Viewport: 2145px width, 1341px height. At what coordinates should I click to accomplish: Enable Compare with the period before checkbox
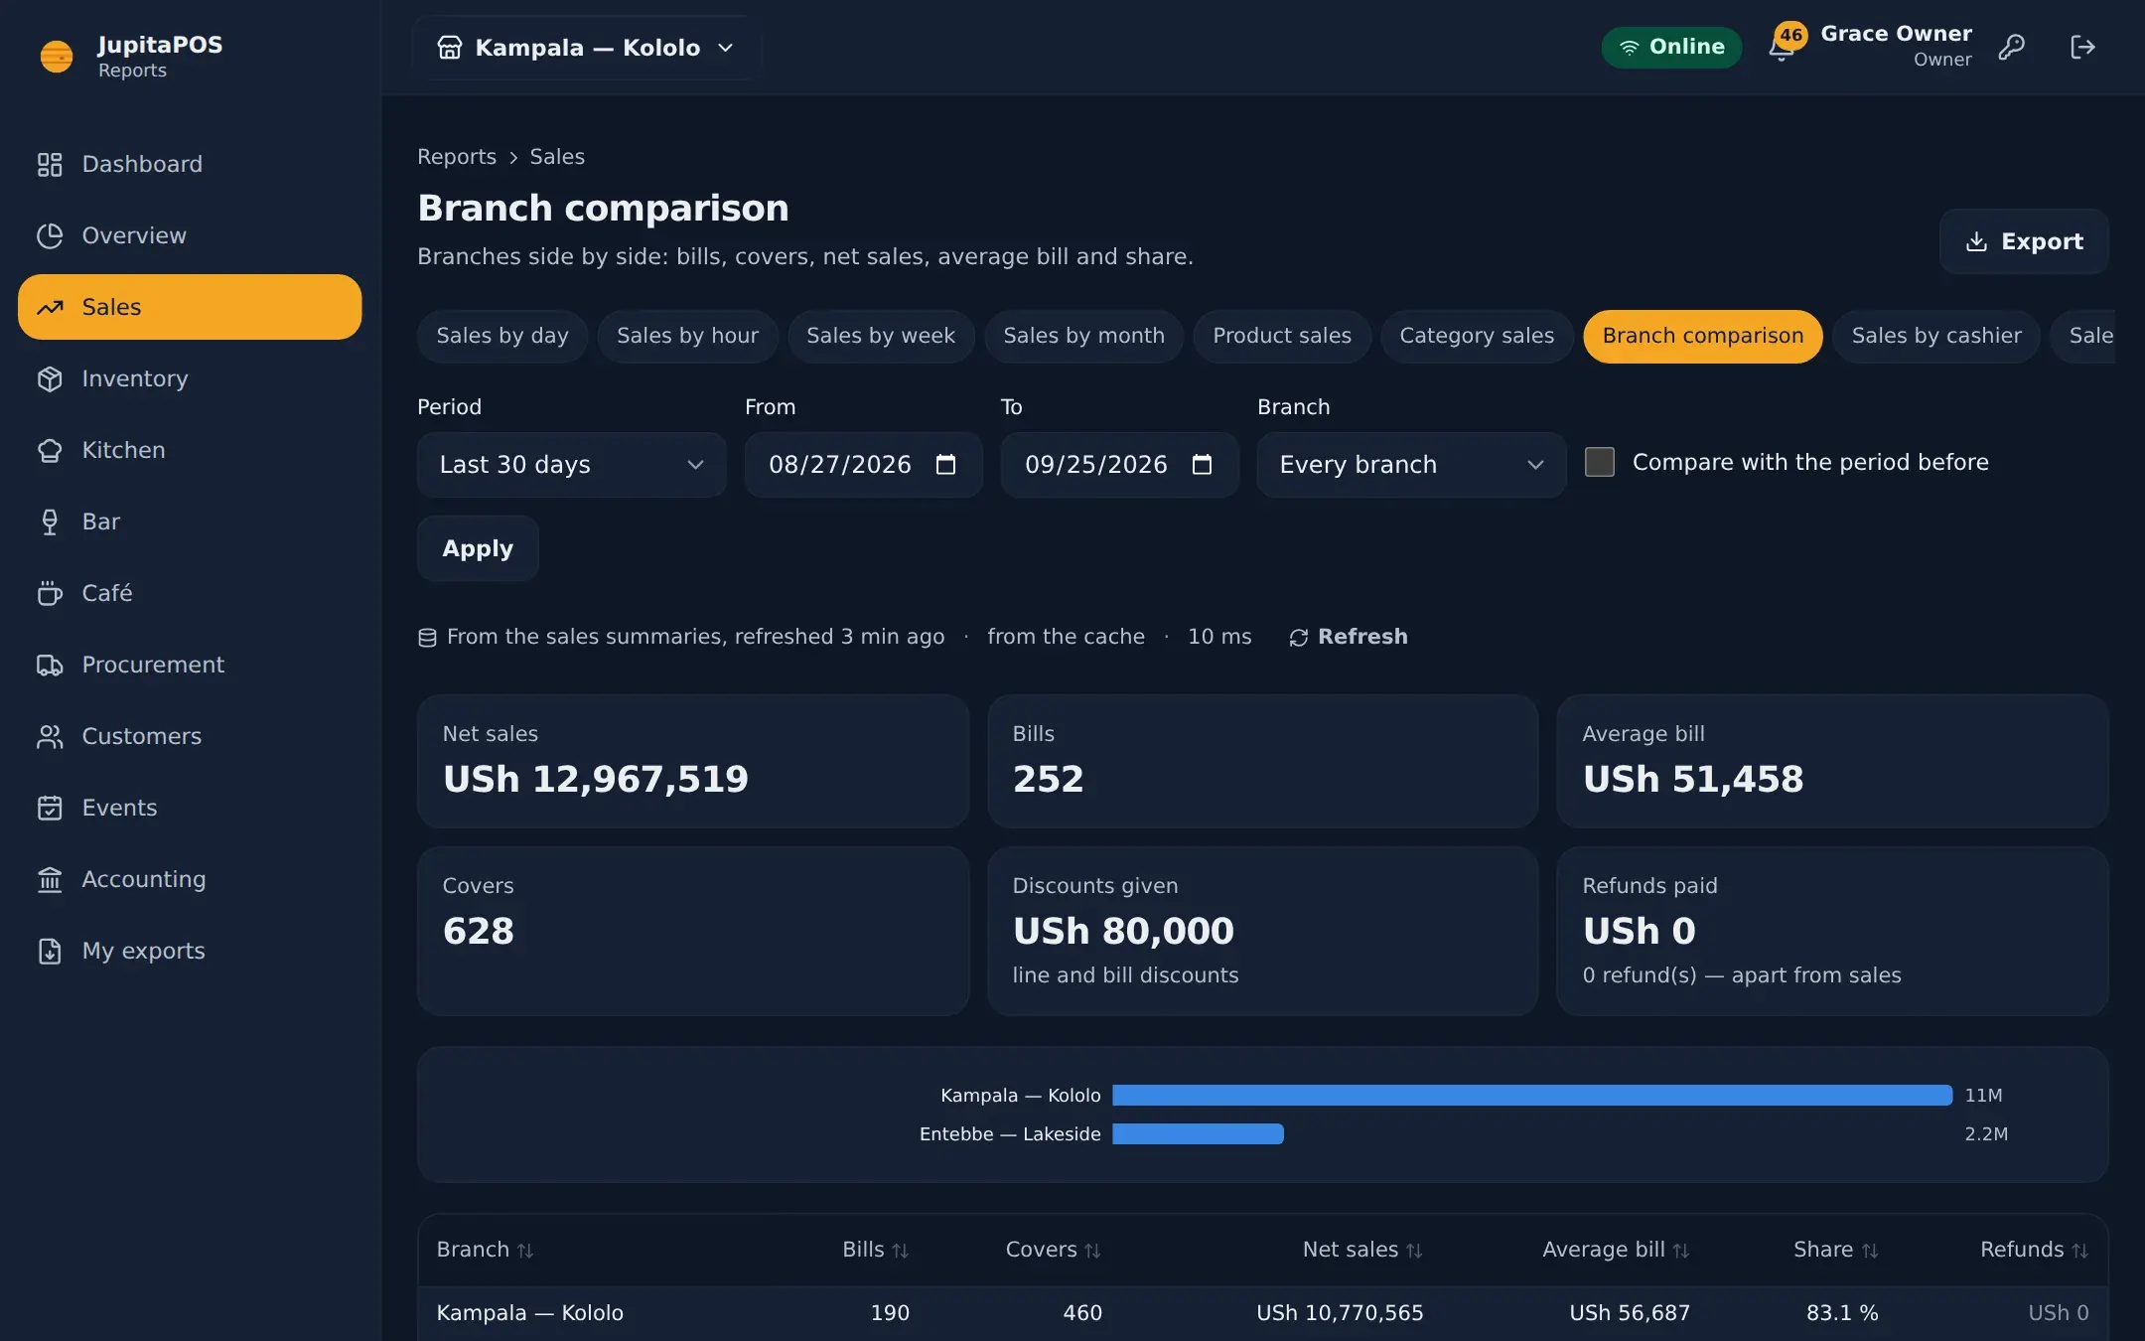(x=1599, y=462)
